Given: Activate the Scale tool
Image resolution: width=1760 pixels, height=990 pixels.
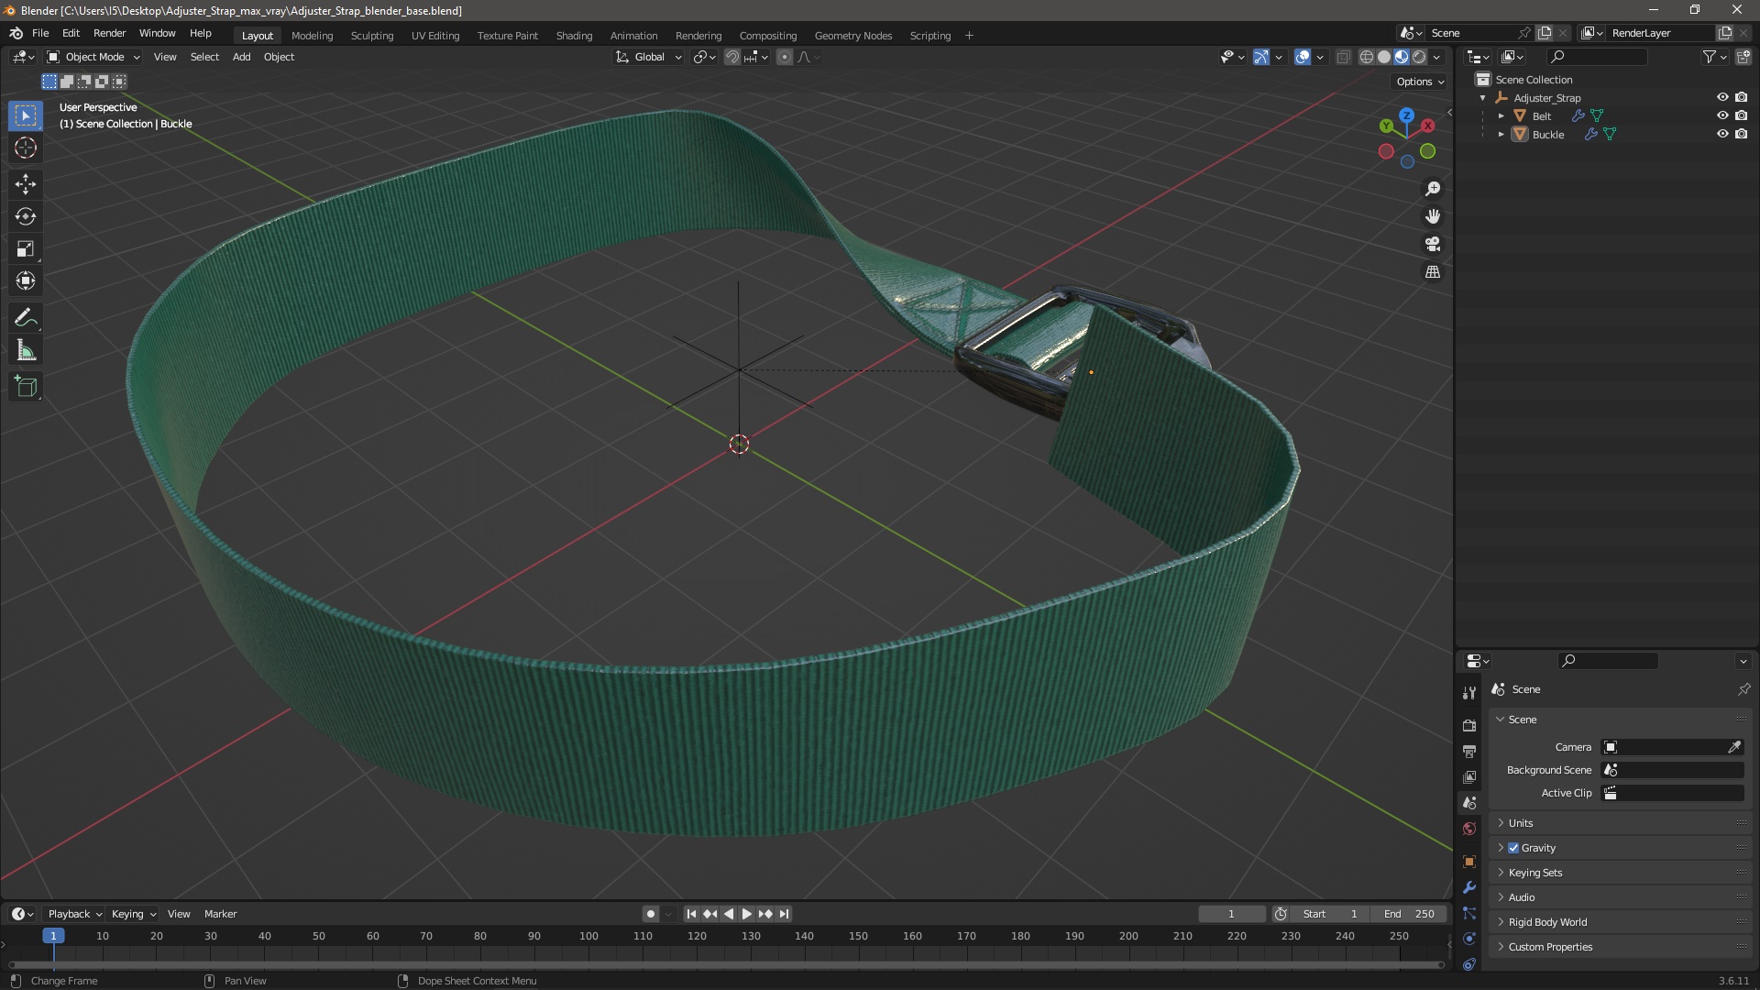Looking at the screenshot, I should [26, 248].
